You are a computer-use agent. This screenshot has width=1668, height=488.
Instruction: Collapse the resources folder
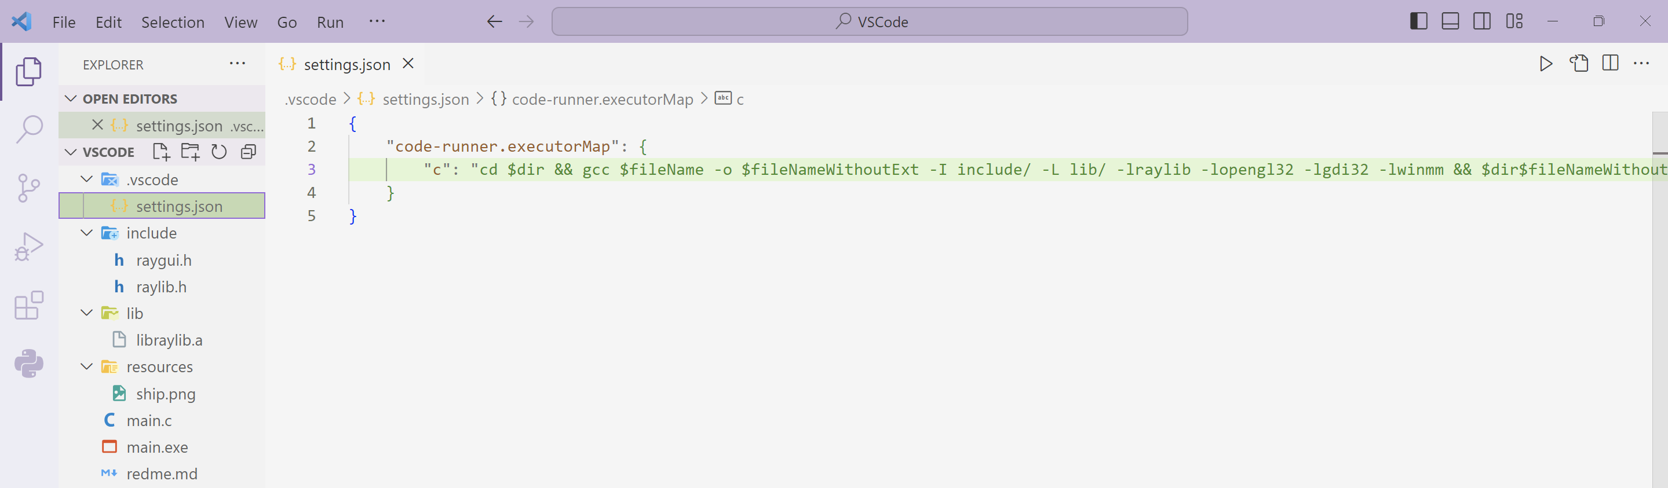tap(87, 367)
